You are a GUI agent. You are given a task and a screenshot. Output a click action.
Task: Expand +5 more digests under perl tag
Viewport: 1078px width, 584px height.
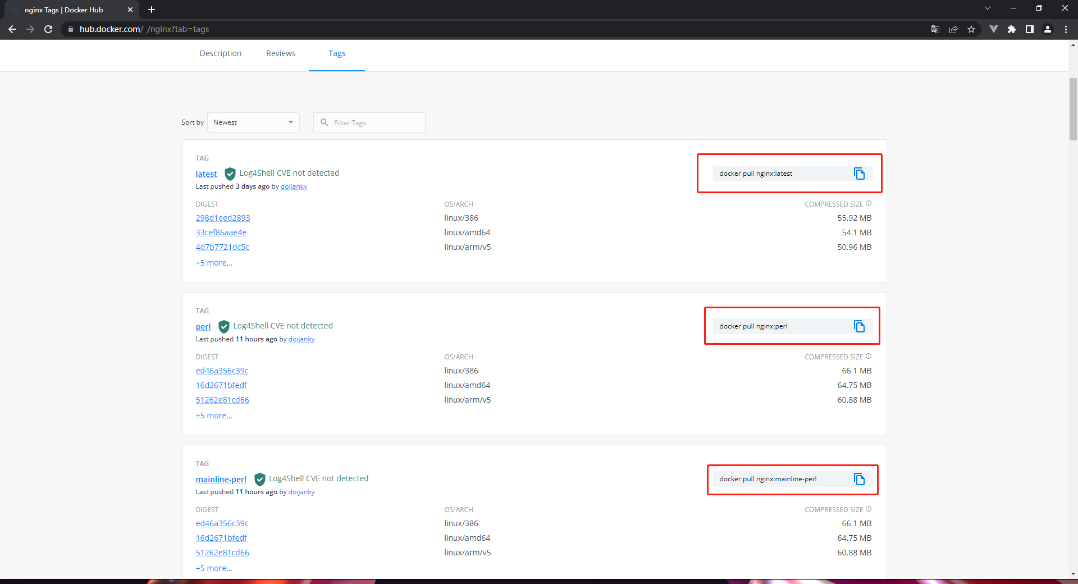[x=214, y=416]
